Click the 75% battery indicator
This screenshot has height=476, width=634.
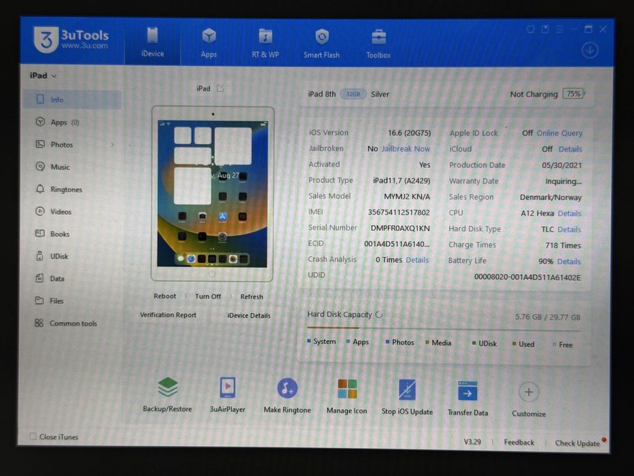pyautogui.click(x=574, y=94)
